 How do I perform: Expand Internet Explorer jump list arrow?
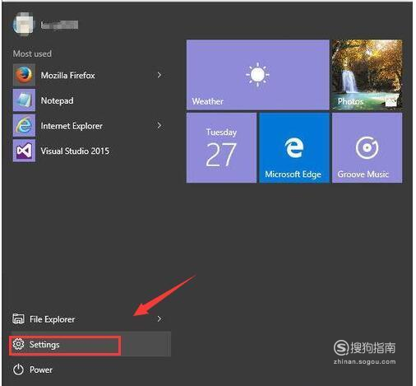tap(159, 125)
